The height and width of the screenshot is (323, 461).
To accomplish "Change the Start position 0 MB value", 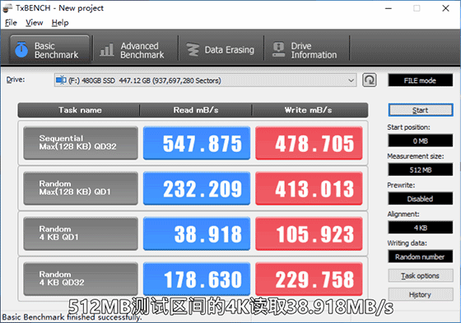I will click(420, 141).
